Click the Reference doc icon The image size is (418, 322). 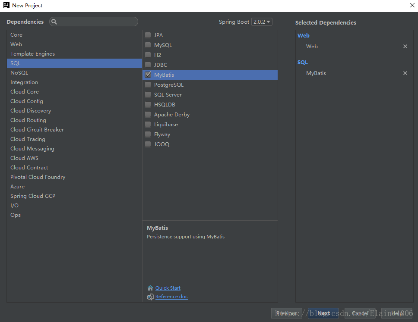click(x=150, y=297)
